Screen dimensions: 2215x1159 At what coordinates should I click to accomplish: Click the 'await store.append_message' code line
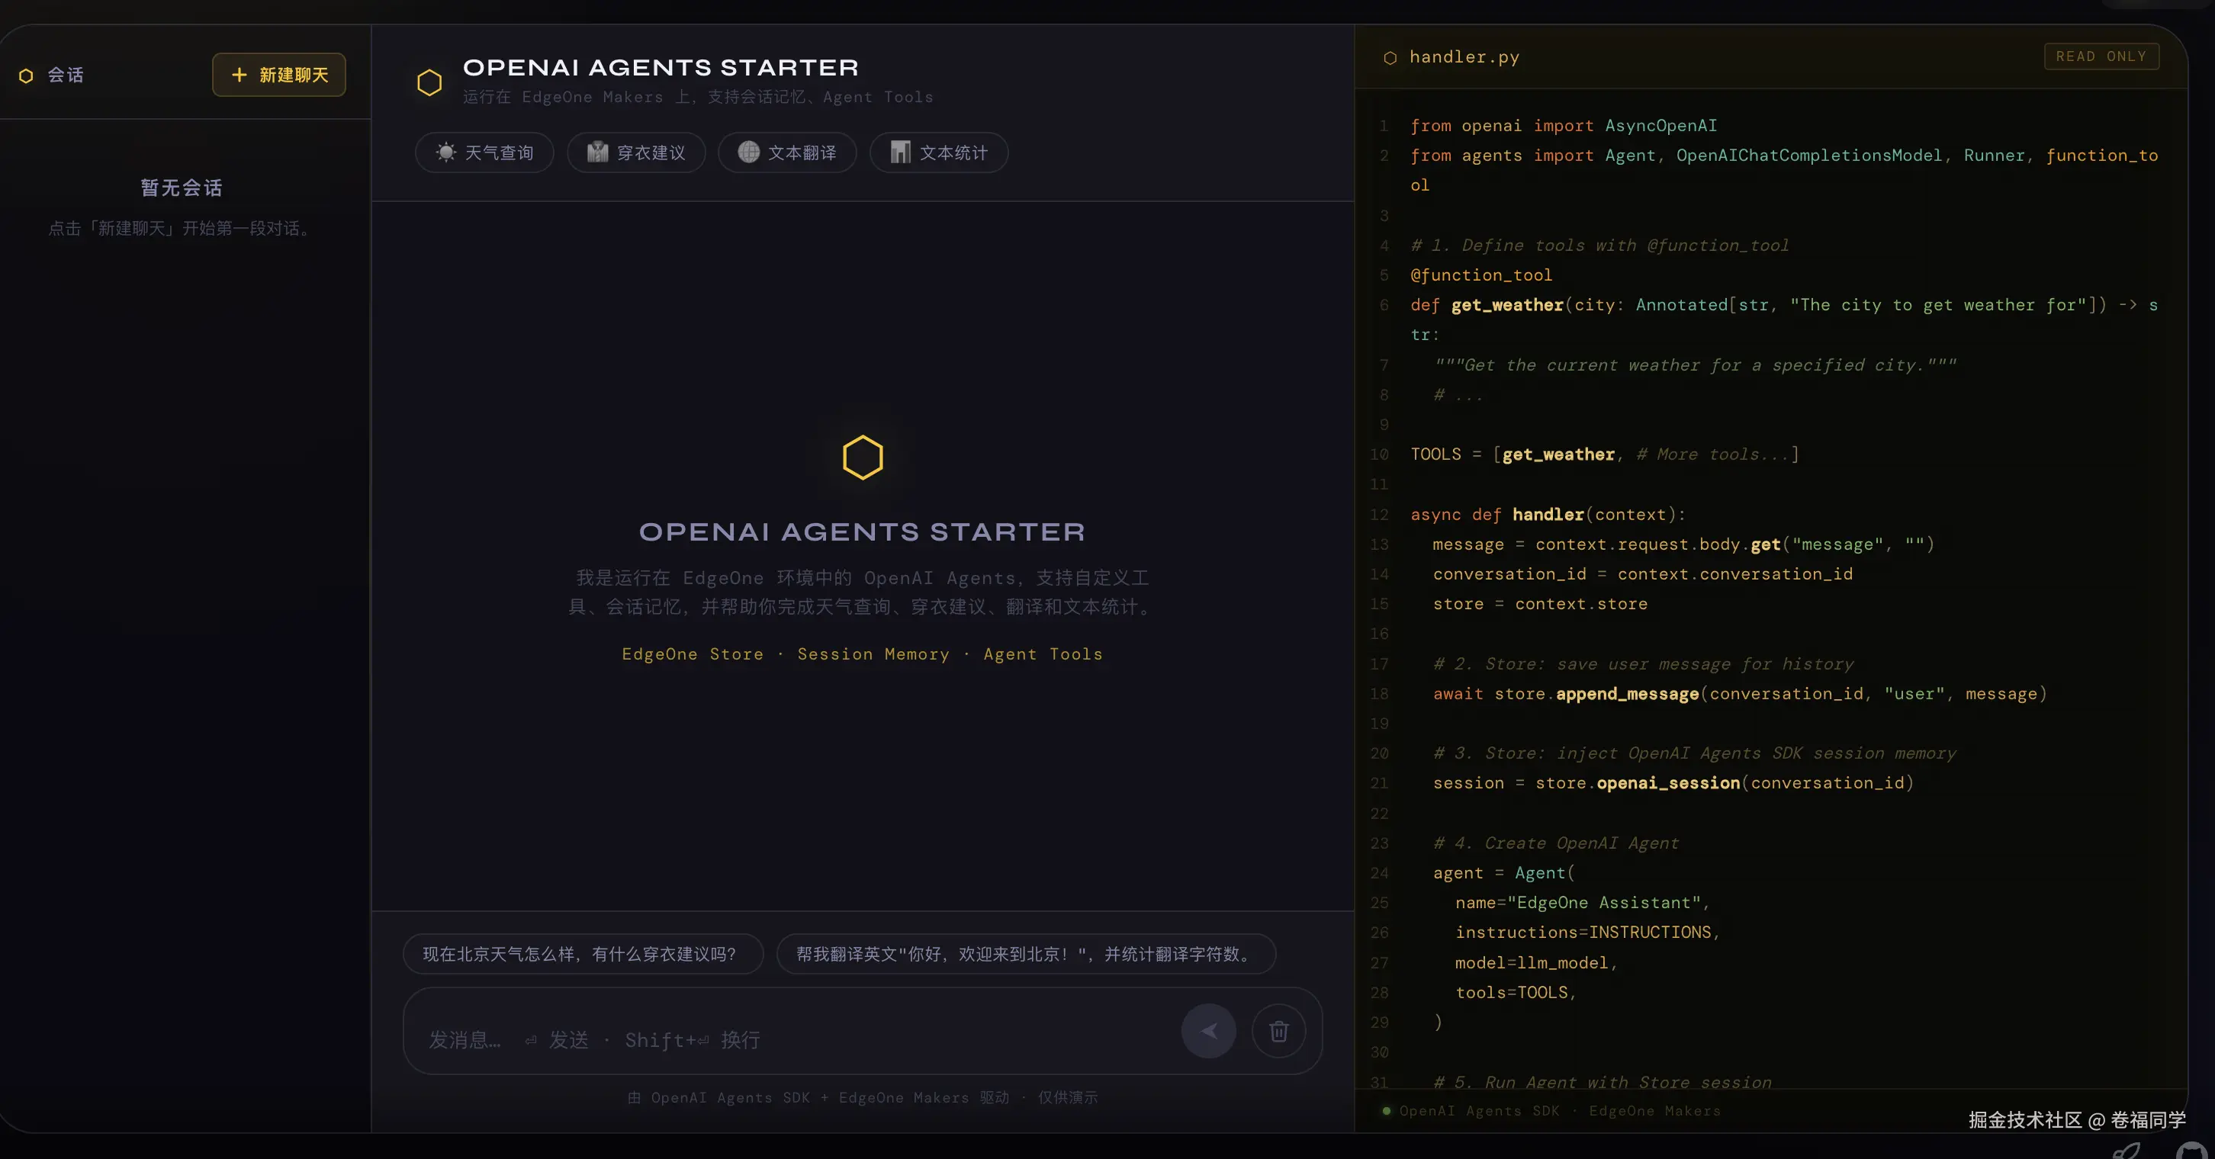pyautogui.click(x=1740, y=693)
